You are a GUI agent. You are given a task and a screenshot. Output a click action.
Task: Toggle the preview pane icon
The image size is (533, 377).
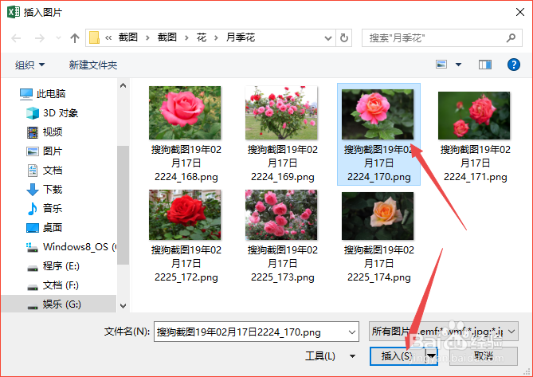click(x=485, y=65)
